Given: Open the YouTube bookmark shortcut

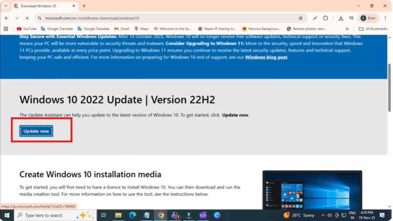Looking at the screenshot, I should click(x=26, y=28).
